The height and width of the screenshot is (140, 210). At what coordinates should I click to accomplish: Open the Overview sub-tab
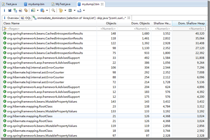point(11,18)
